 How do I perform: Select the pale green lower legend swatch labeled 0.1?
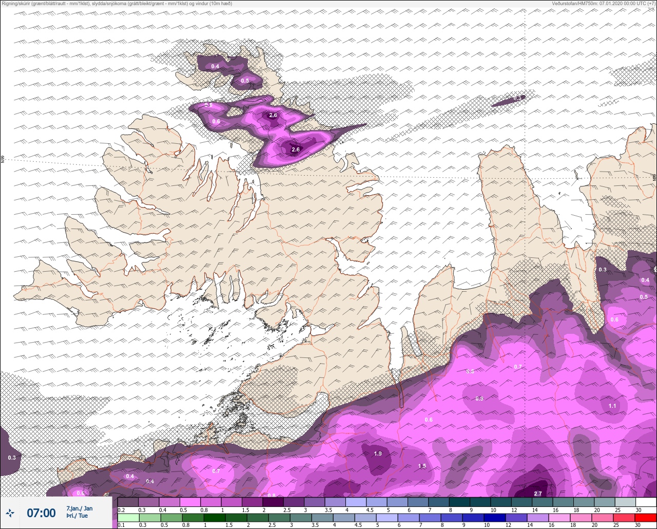pyautogui.click(x=128, y=518)
